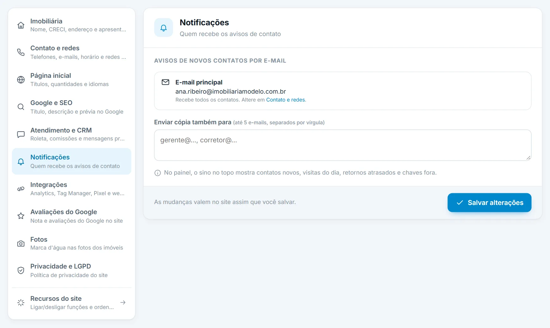
Task: Click the globe icon beside Página inicial
Action: (x=21, y=80)
